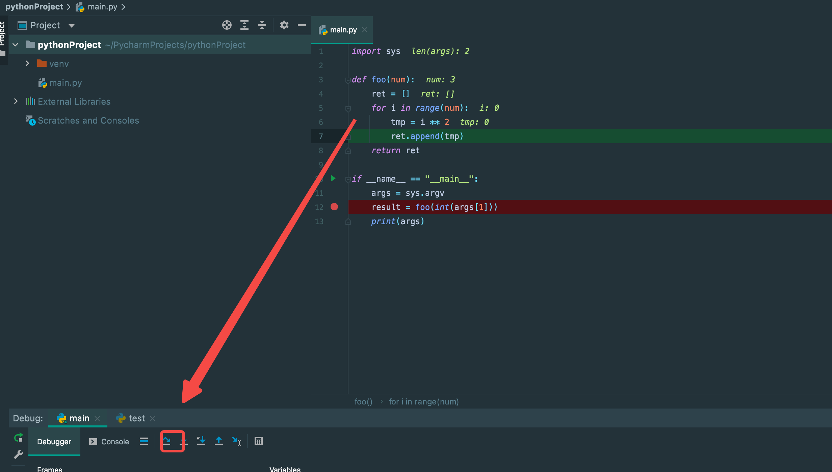
Task: Click 'for i in range(num)' breadcrumb
Action: click(424, 402)
